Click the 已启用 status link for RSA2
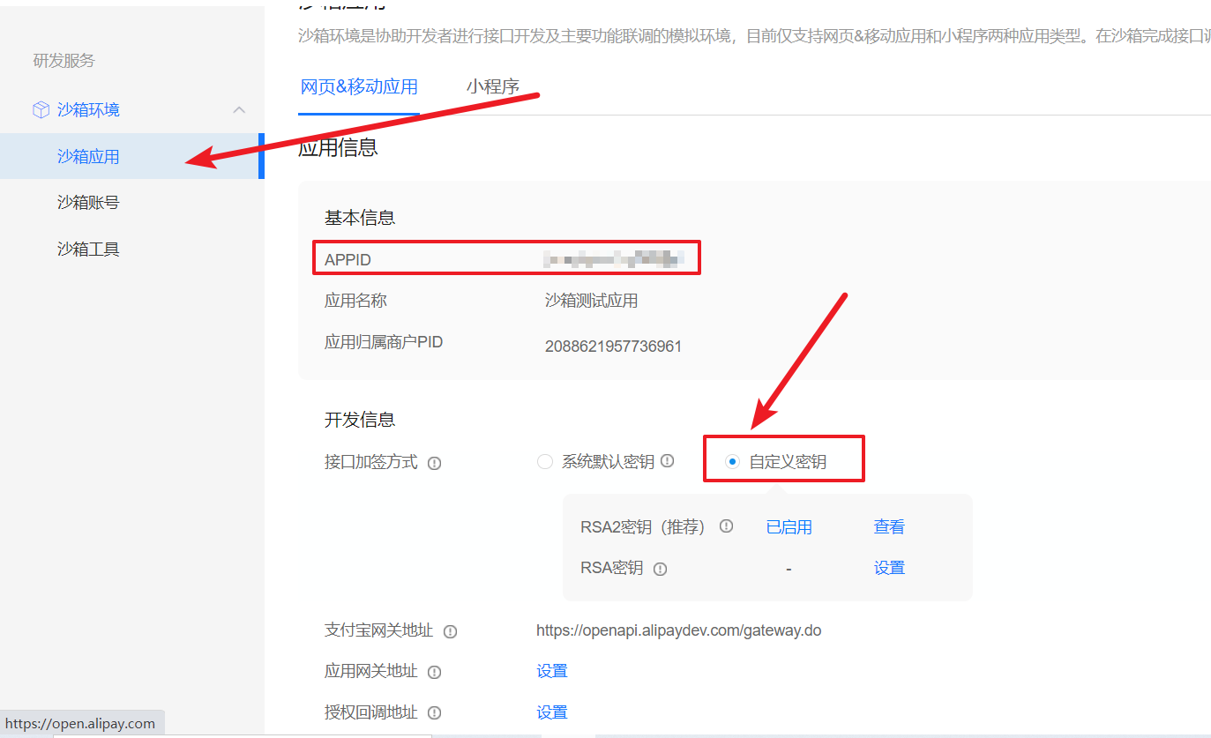This screenshot has width=1211, height=738. pyautogui.click(x=789, y=527)
